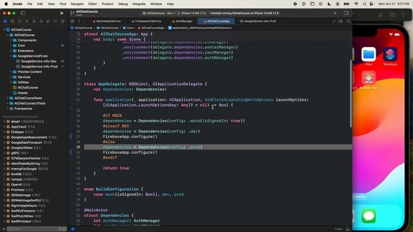Click the application method breadcrumb
The width and height of the screenshot is (413, 232).
(x=200, y=28)
